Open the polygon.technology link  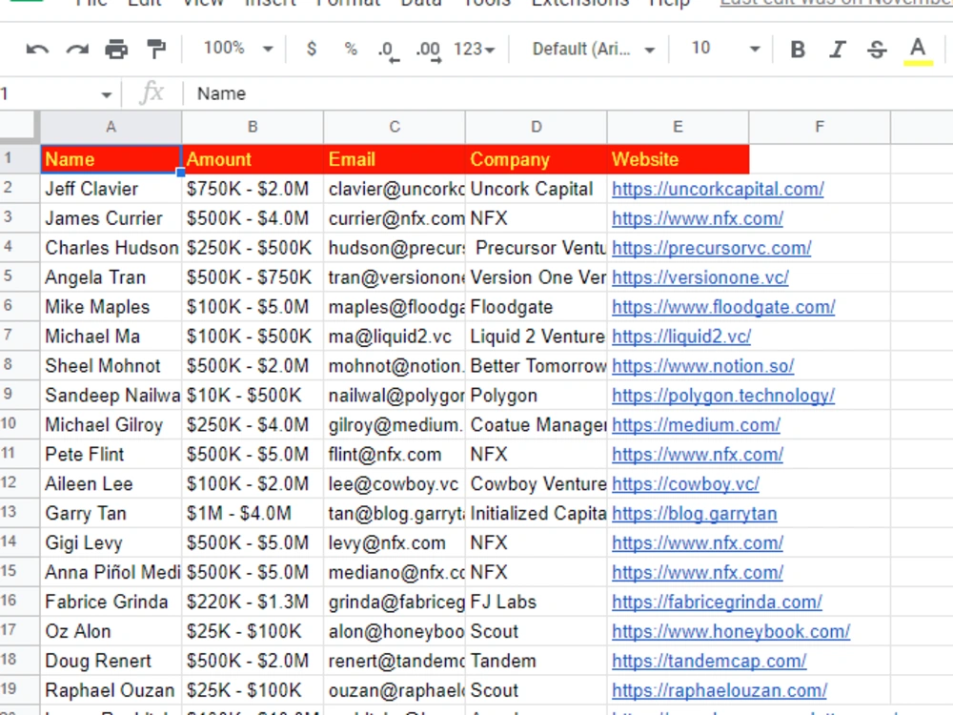click(723, 395)
